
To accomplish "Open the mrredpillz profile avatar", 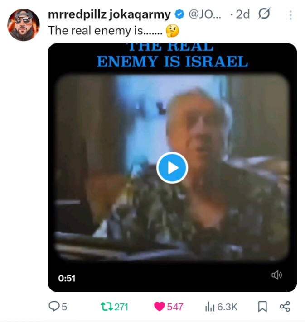I will [24, 25].
